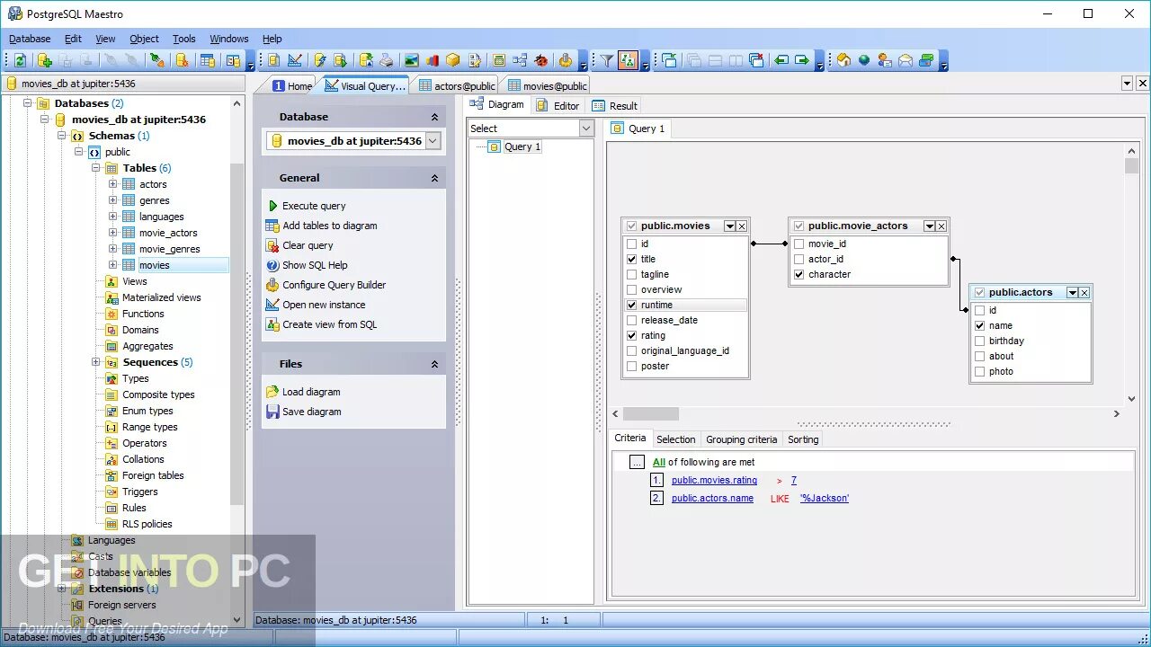Click the envelope icon in the toolbar
Viewport: 1151px width, 647px height.
click(x=906, y=60)
